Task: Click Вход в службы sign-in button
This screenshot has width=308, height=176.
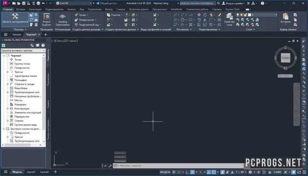Action: 233,3
